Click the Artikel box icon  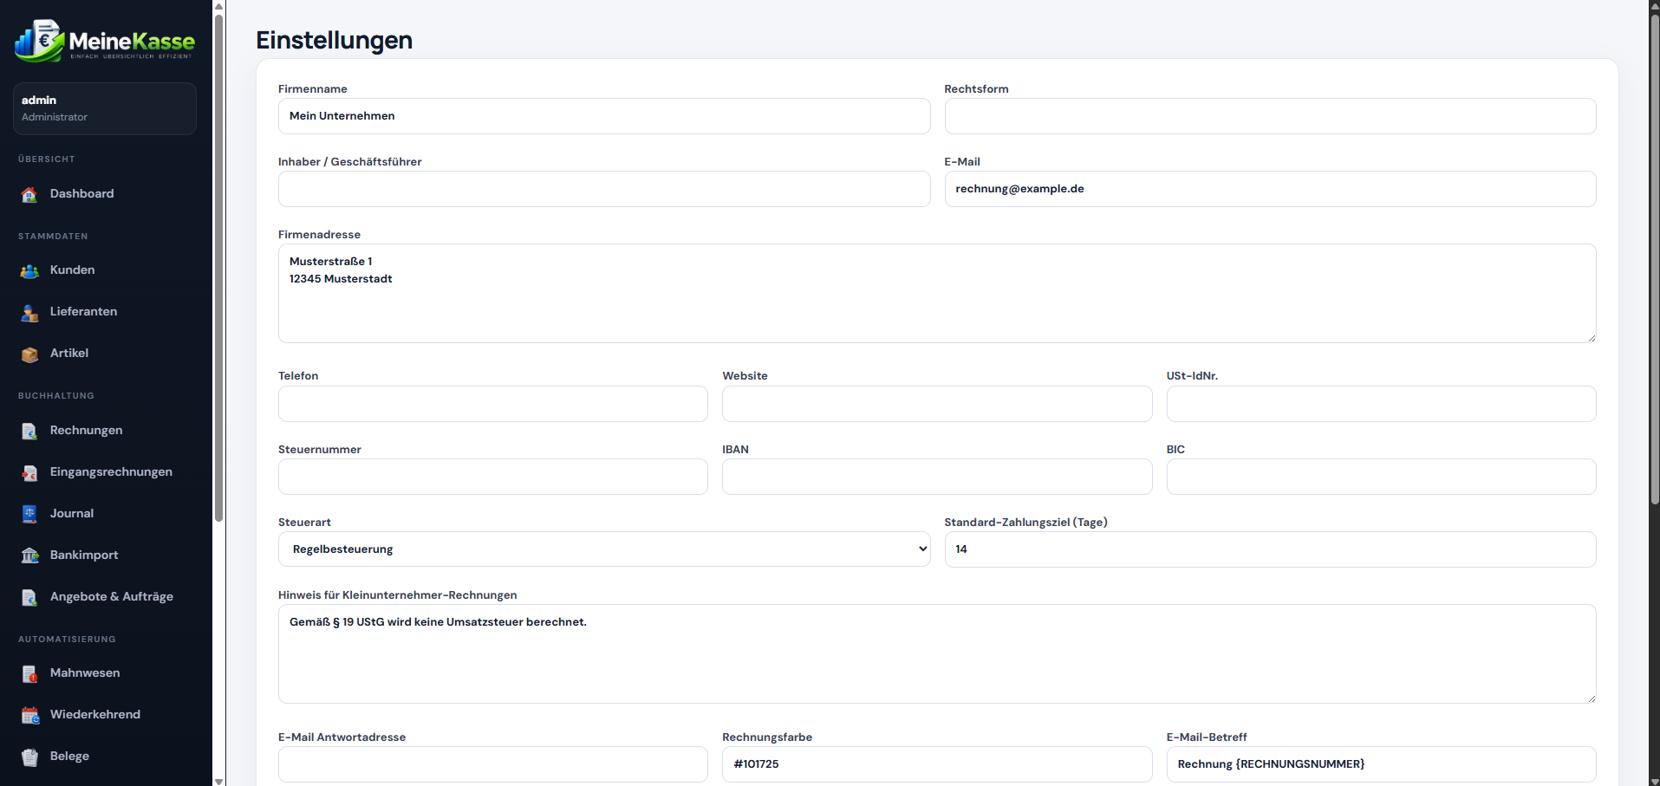[x=29, y=354]
